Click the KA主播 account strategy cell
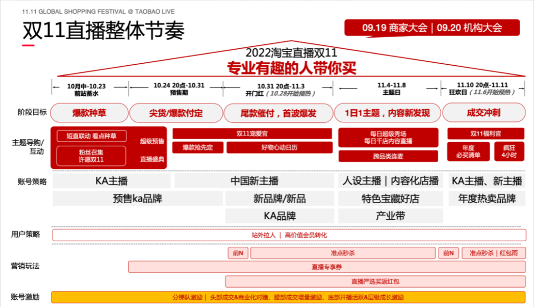Image resolution: width=534 pixels, height=307 pixels. (112, 181)
